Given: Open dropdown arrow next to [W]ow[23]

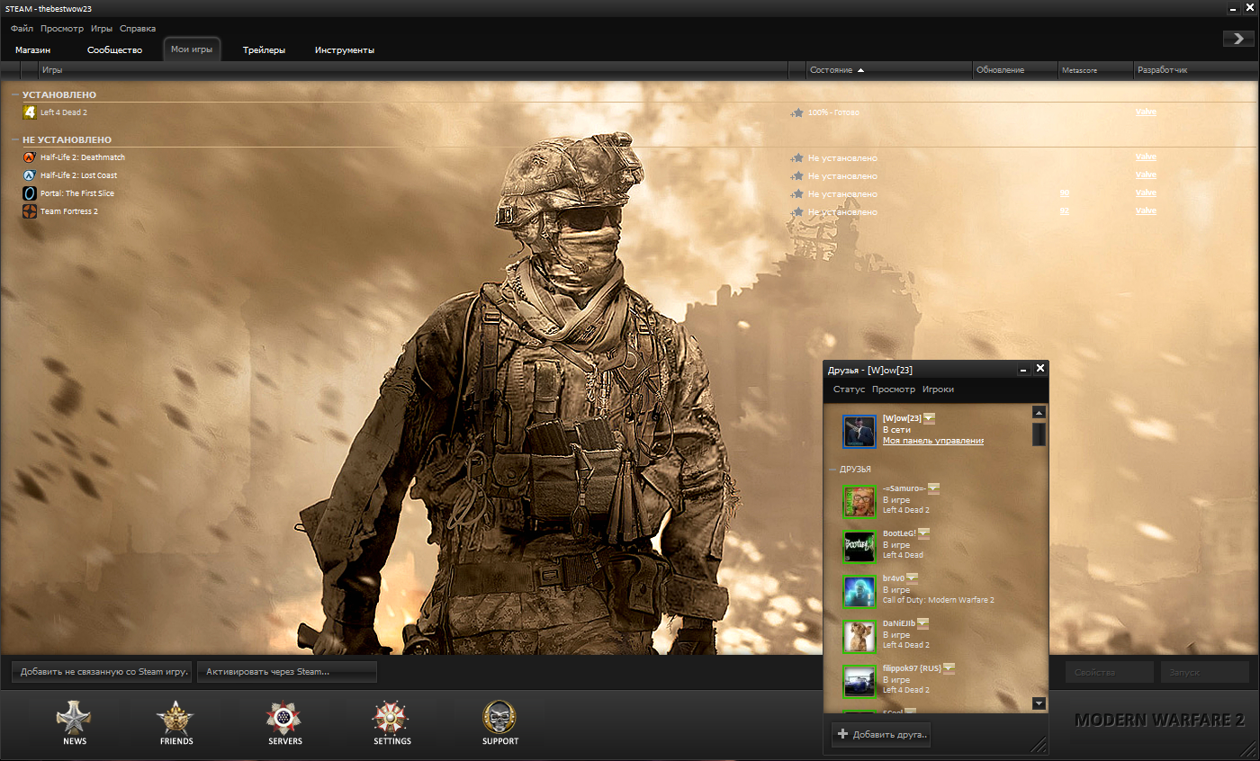Looking at the screenshot, I should pos(930,417).
